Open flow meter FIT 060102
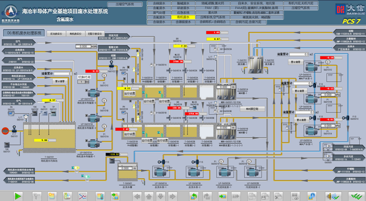Image resolution: width=366 pixels, height=201 pixels. tap(111, 63)
